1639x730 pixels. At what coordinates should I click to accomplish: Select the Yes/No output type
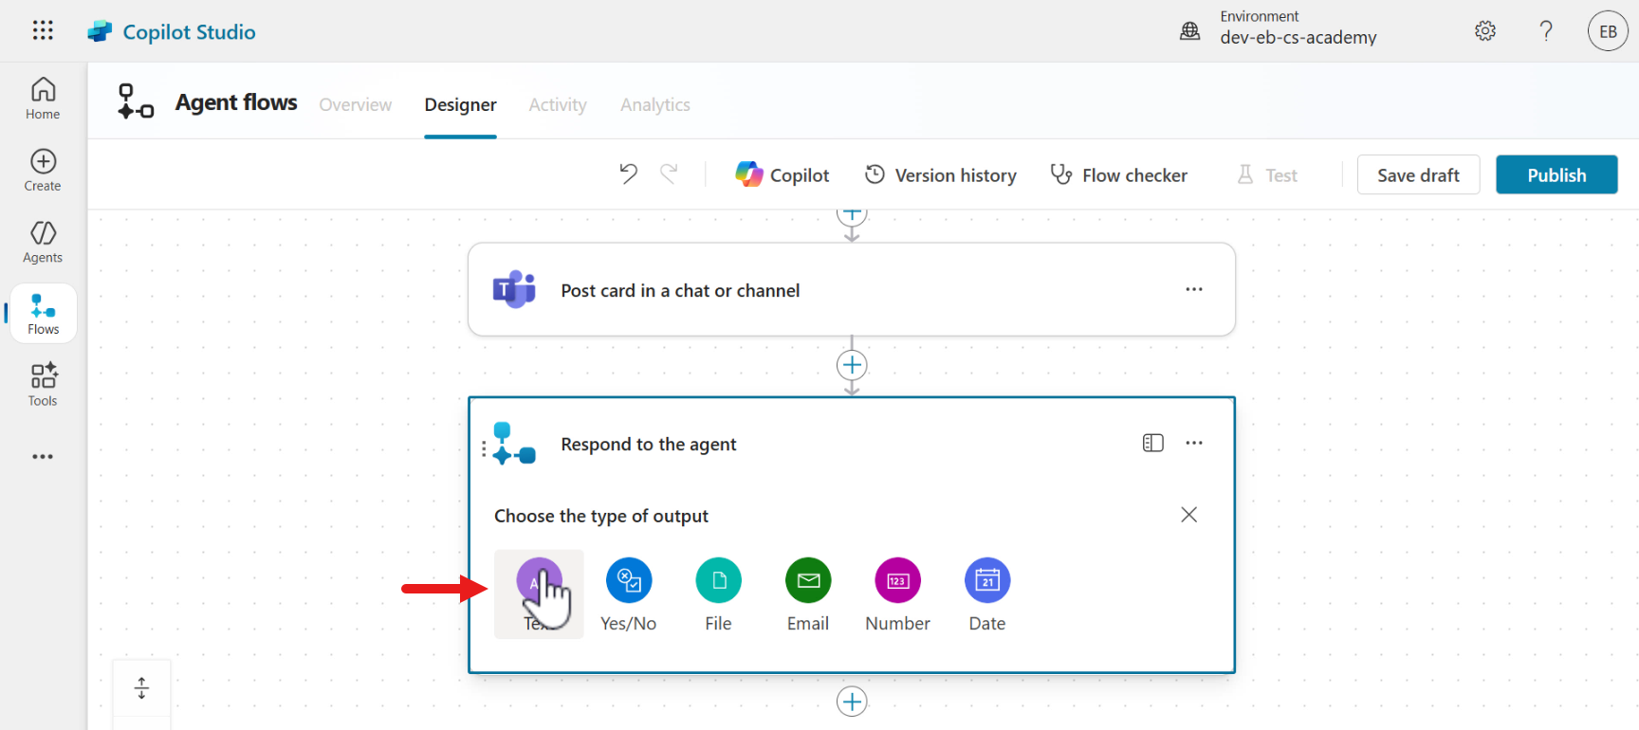[x=628, y=581]
